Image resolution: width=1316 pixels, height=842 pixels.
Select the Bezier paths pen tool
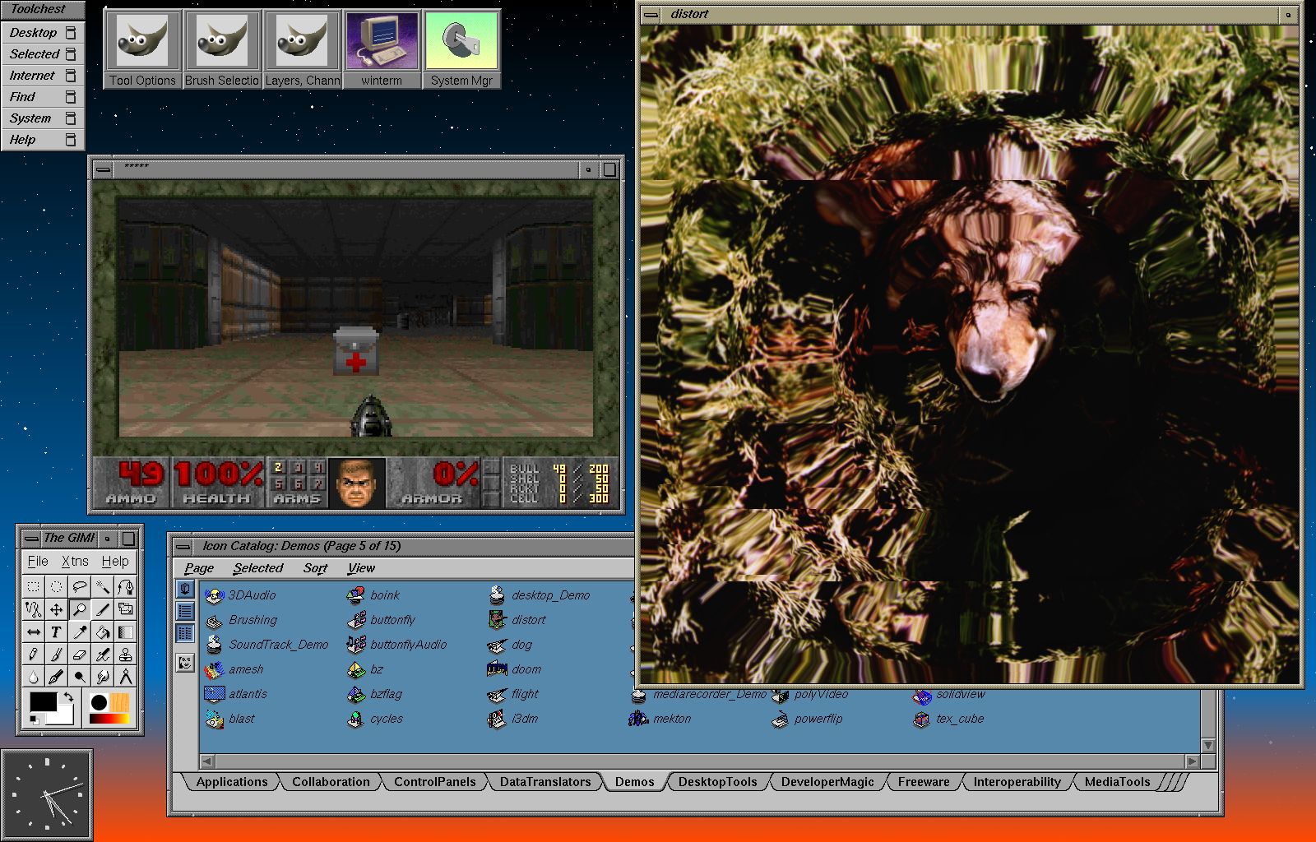point(125,586)
